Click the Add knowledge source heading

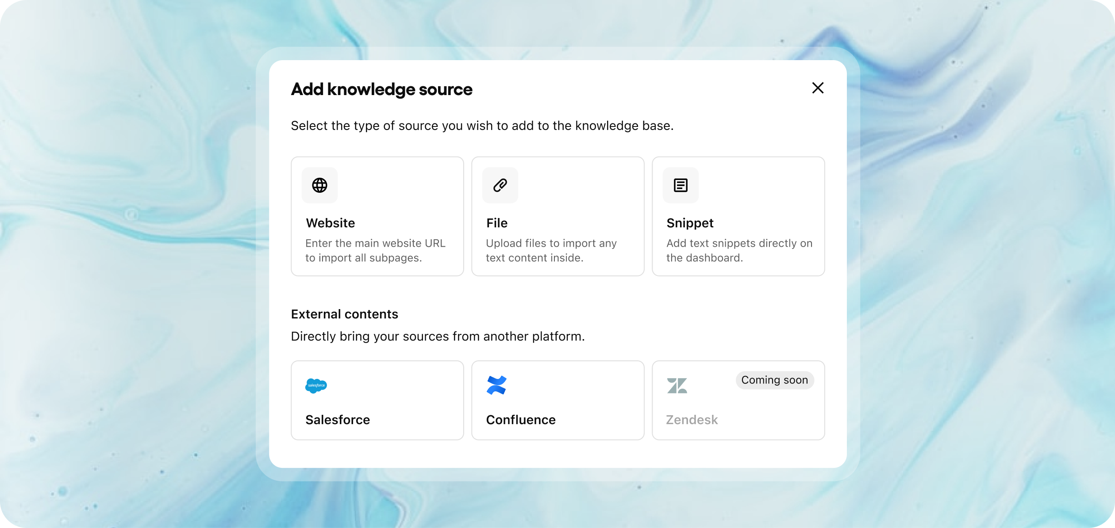pyautogui.click(x=381, y=89)
